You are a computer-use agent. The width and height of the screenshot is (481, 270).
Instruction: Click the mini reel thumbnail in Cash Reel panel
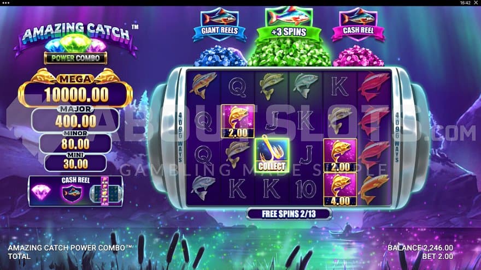105,191
